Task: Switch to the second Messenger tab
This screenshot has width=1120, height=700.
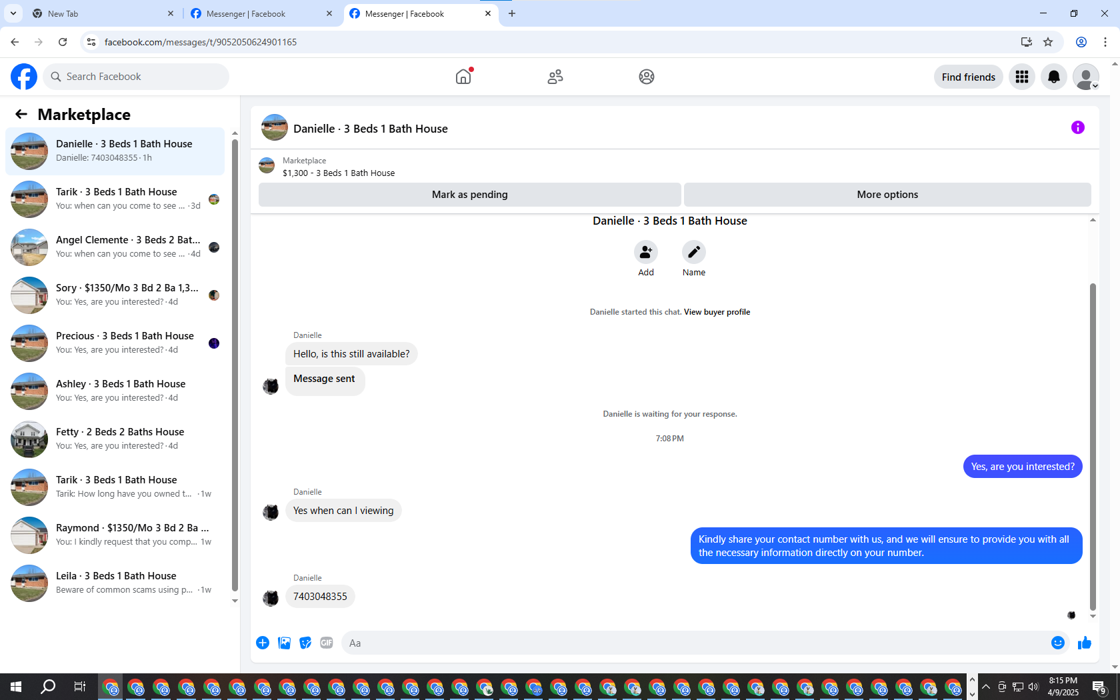Action: pos(420,13)
